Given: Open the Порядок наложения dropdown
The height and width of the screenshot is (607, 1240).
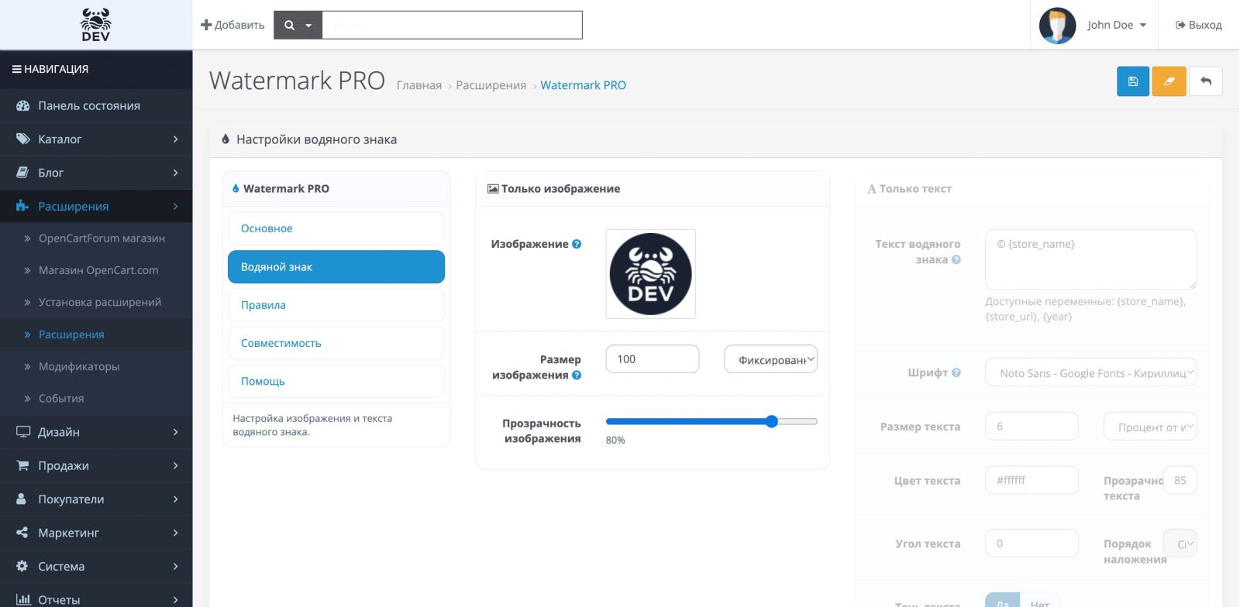Looking at the screenshot, I should 1180,544.
